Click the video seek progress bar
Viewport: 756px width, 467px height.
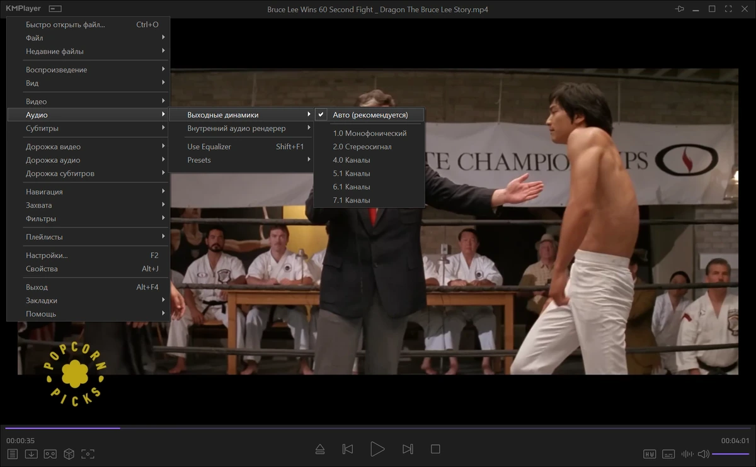tap(378, 428)
